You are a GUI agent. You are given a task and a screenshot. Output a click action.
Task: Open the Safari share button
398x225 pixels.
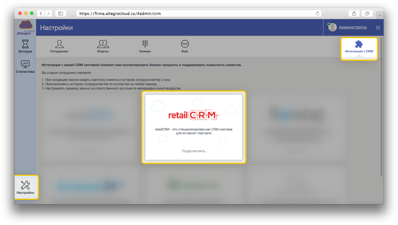pyautogui.click(x=354, y=14)
